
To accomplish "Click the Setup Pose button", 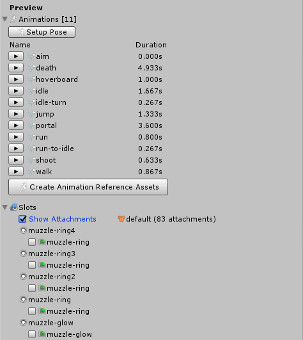I will tap(42, 32).
